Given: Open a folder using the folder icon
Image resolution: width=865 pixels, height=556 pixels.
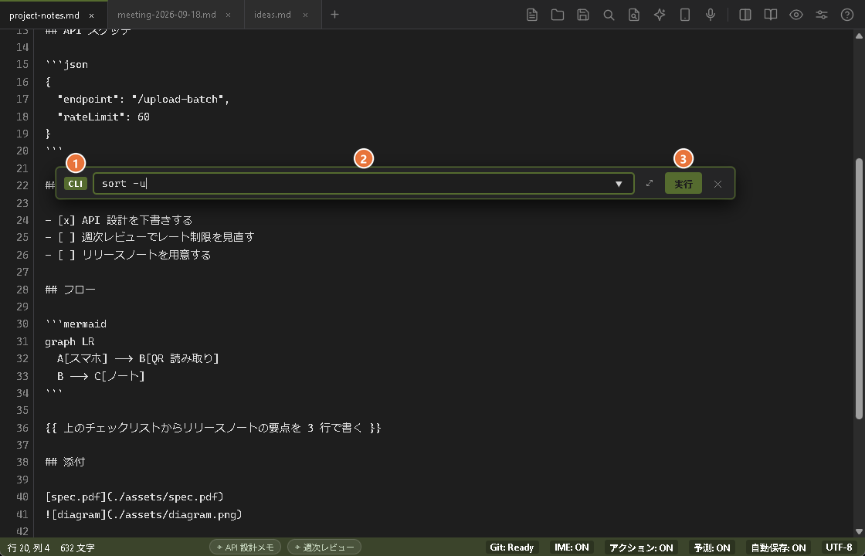Looking at the screenshot, I should click(x=557, y=15).
